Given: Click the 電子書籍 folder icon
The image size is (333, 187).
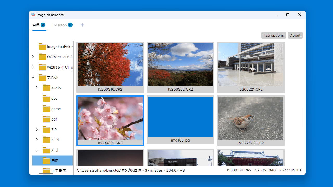Looking at the screenshot, I should click(x=47, y=171).
